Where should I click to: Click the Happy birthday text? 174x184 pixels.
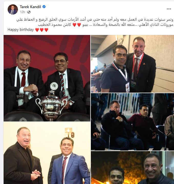21,30
